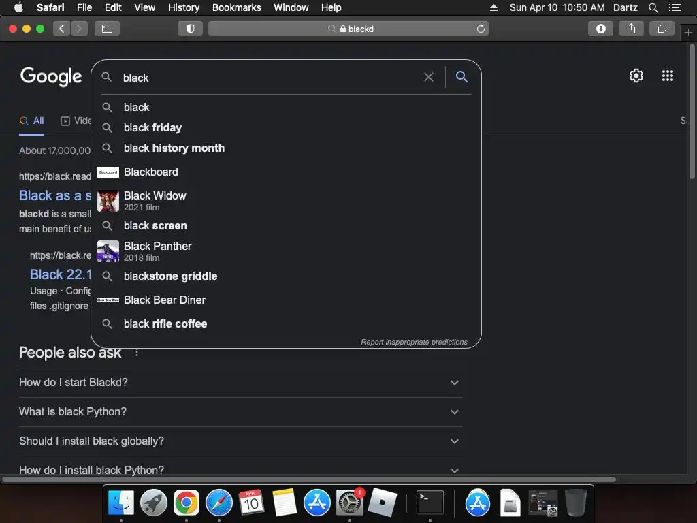Screen dimensions: 697x523
Task: Click the Safari forward navigation arrow
Action: (x=79, y=29)
